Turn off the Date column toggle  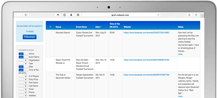pos(23,67)
